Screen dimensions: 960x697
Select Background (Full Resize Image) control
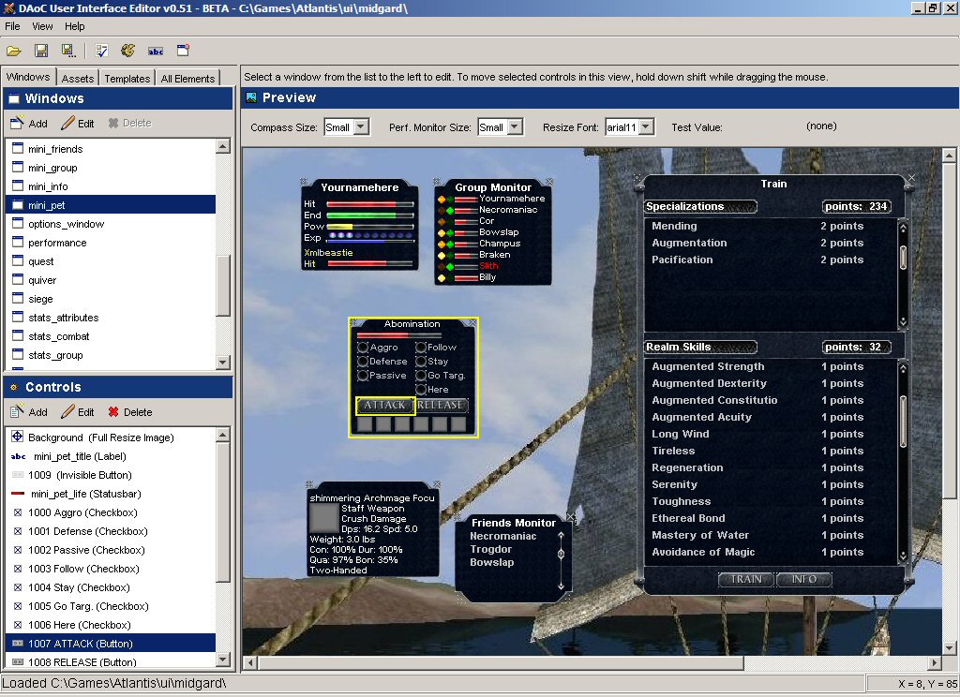[111, 437]
